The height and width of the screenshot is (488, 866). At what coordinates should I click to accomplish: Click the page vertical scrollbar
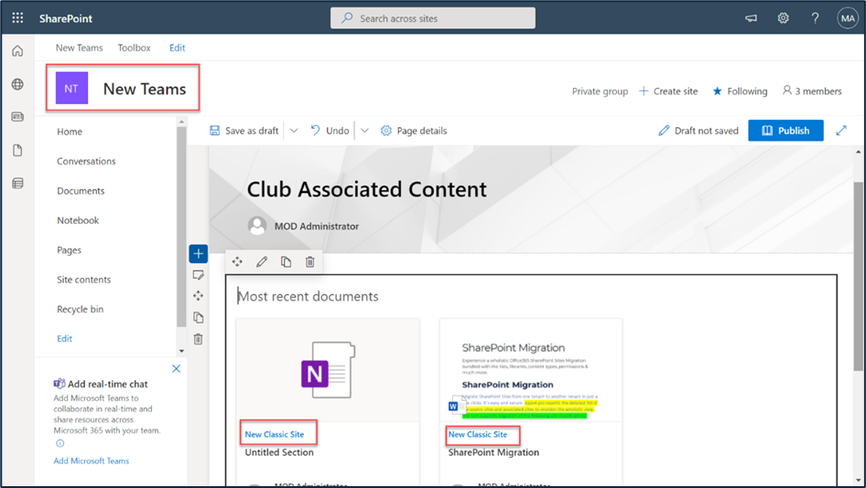(859, 276)
